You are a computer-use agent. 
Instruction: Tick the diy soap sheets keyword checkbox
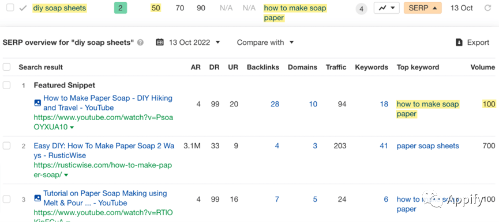pos(10,8)
